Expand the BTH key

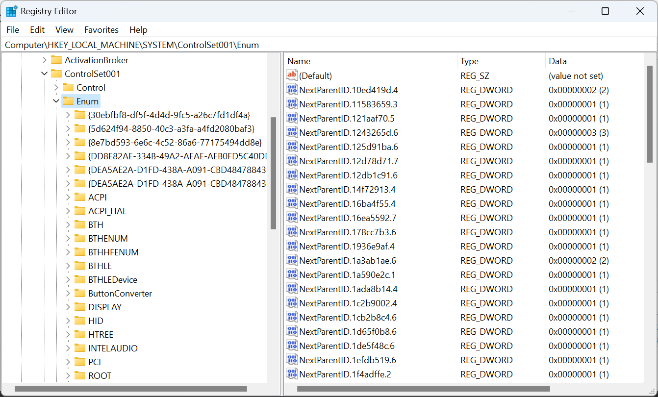[x=68, y=224]
